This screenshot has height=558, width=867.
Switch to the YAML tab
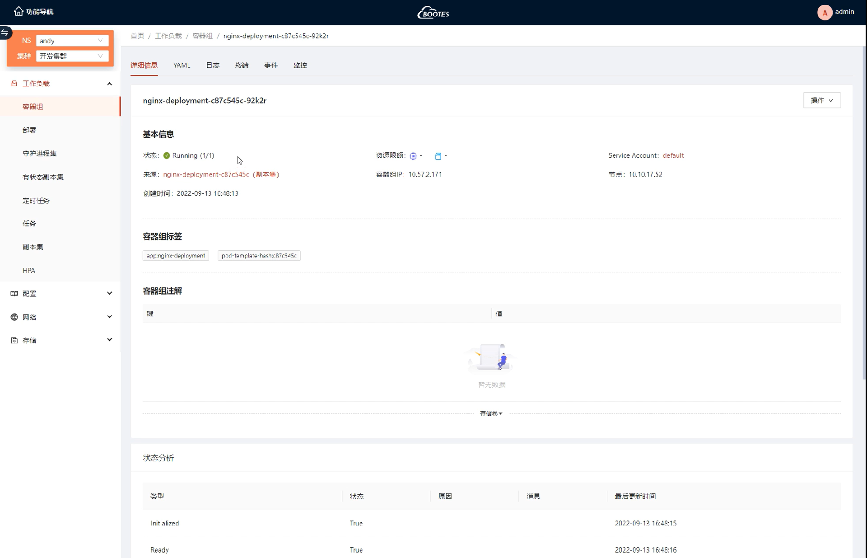[182, 66]
